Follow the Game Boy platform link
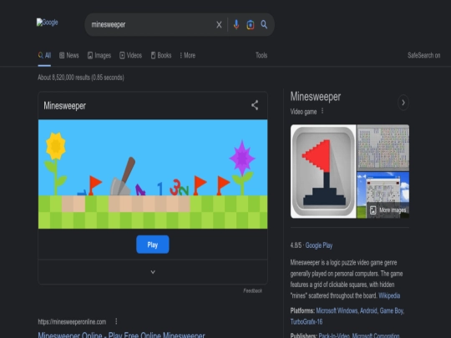 [392, 310]
